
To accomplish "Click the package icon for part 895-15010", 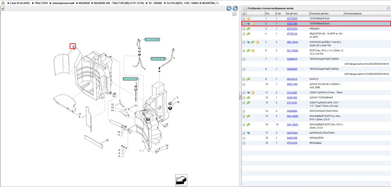I will pyautogui.click(x=257, y=42).
